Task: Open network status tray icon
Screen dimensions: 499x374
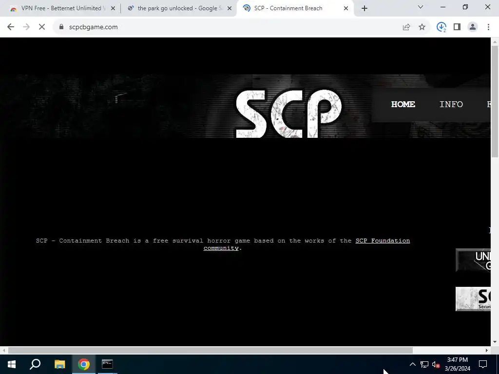Action: click(x=424, y=364)
